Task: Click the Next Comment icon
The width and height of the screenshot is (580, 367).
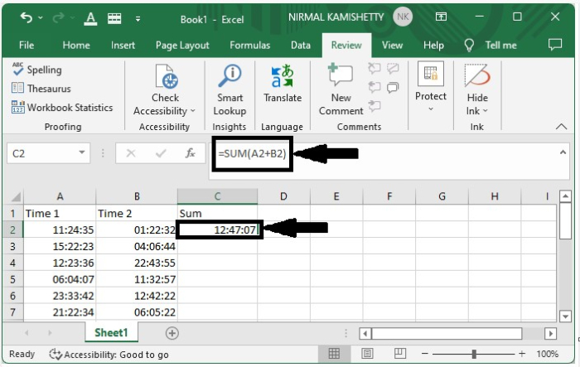Action: coord(375,106)
